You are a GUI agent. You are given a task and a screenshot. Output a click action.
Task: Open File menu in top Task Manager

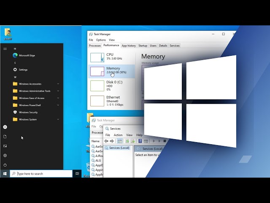91,40
